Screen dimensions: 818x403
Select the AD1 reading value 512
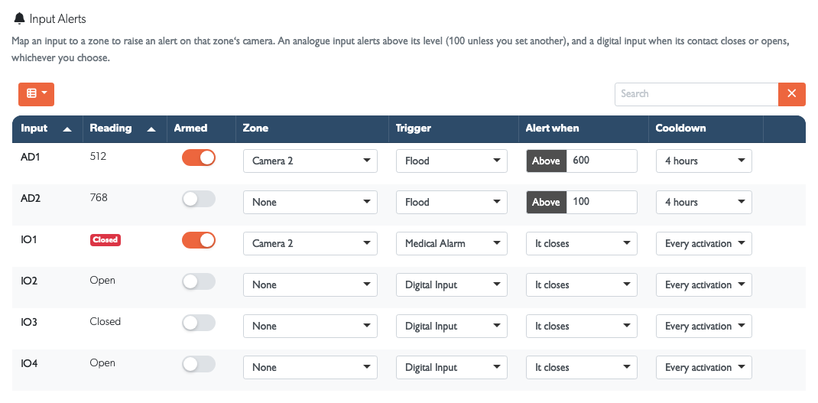click(x=98, y=156)
